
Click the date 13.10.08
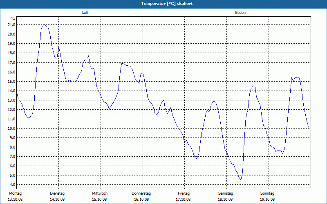click(15, 200)
